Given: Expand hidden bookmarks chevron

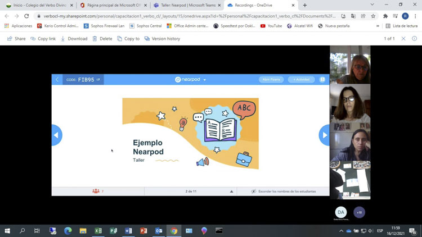Looking at the screenshot, I should click(x=378, y=26).
